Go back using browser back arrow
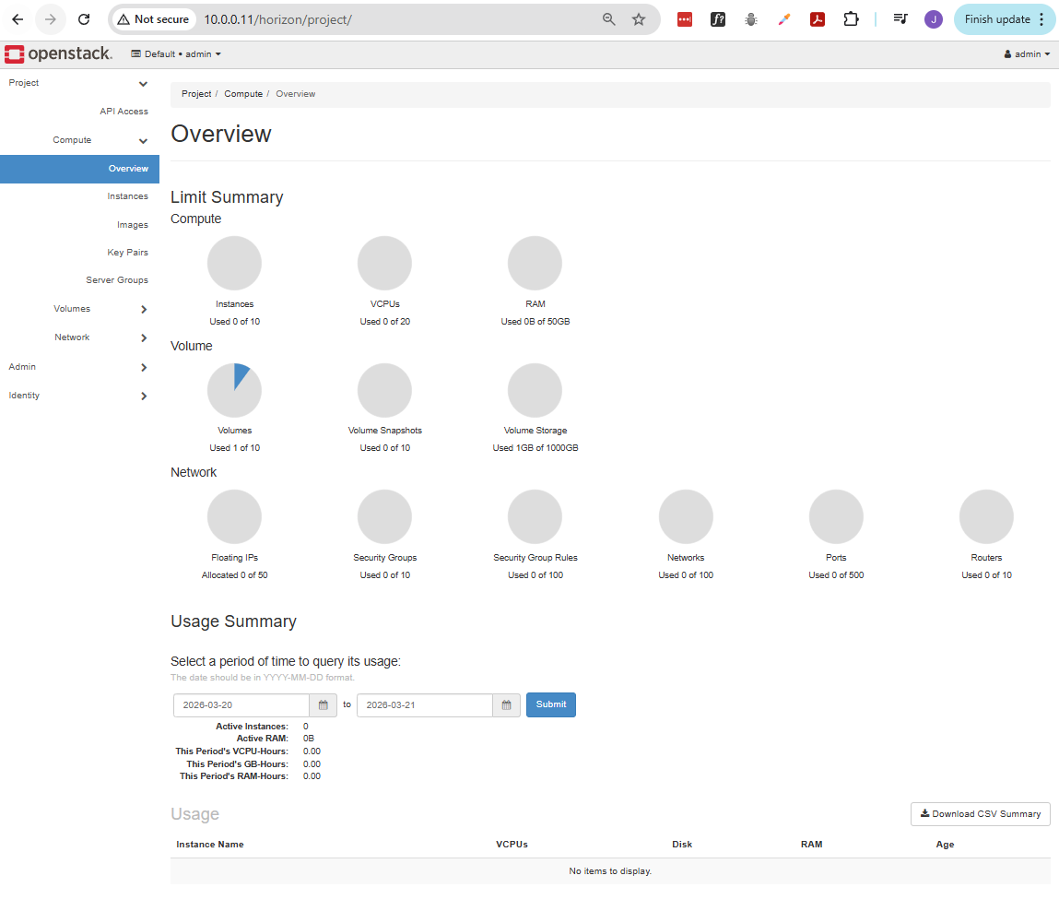Viewport: 1059px width, 911px height. [18, 19]
